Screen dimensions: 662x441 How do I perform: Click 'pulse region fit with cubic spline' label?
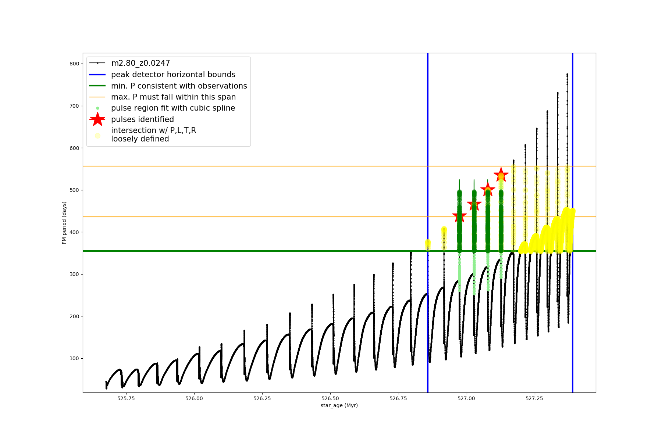[x=173, y=108]
